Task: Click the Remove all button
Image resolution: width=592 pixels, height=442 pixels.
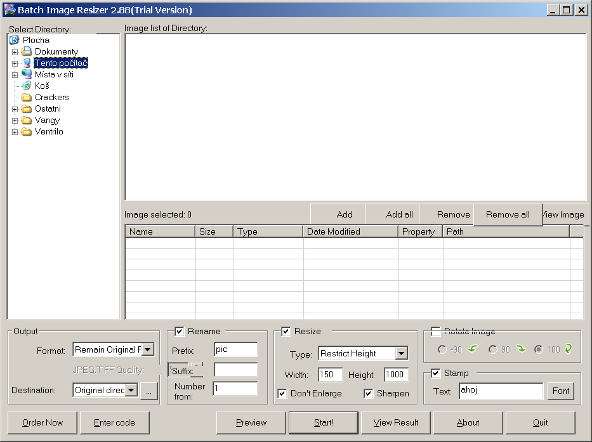Action: tap(508, 214)
